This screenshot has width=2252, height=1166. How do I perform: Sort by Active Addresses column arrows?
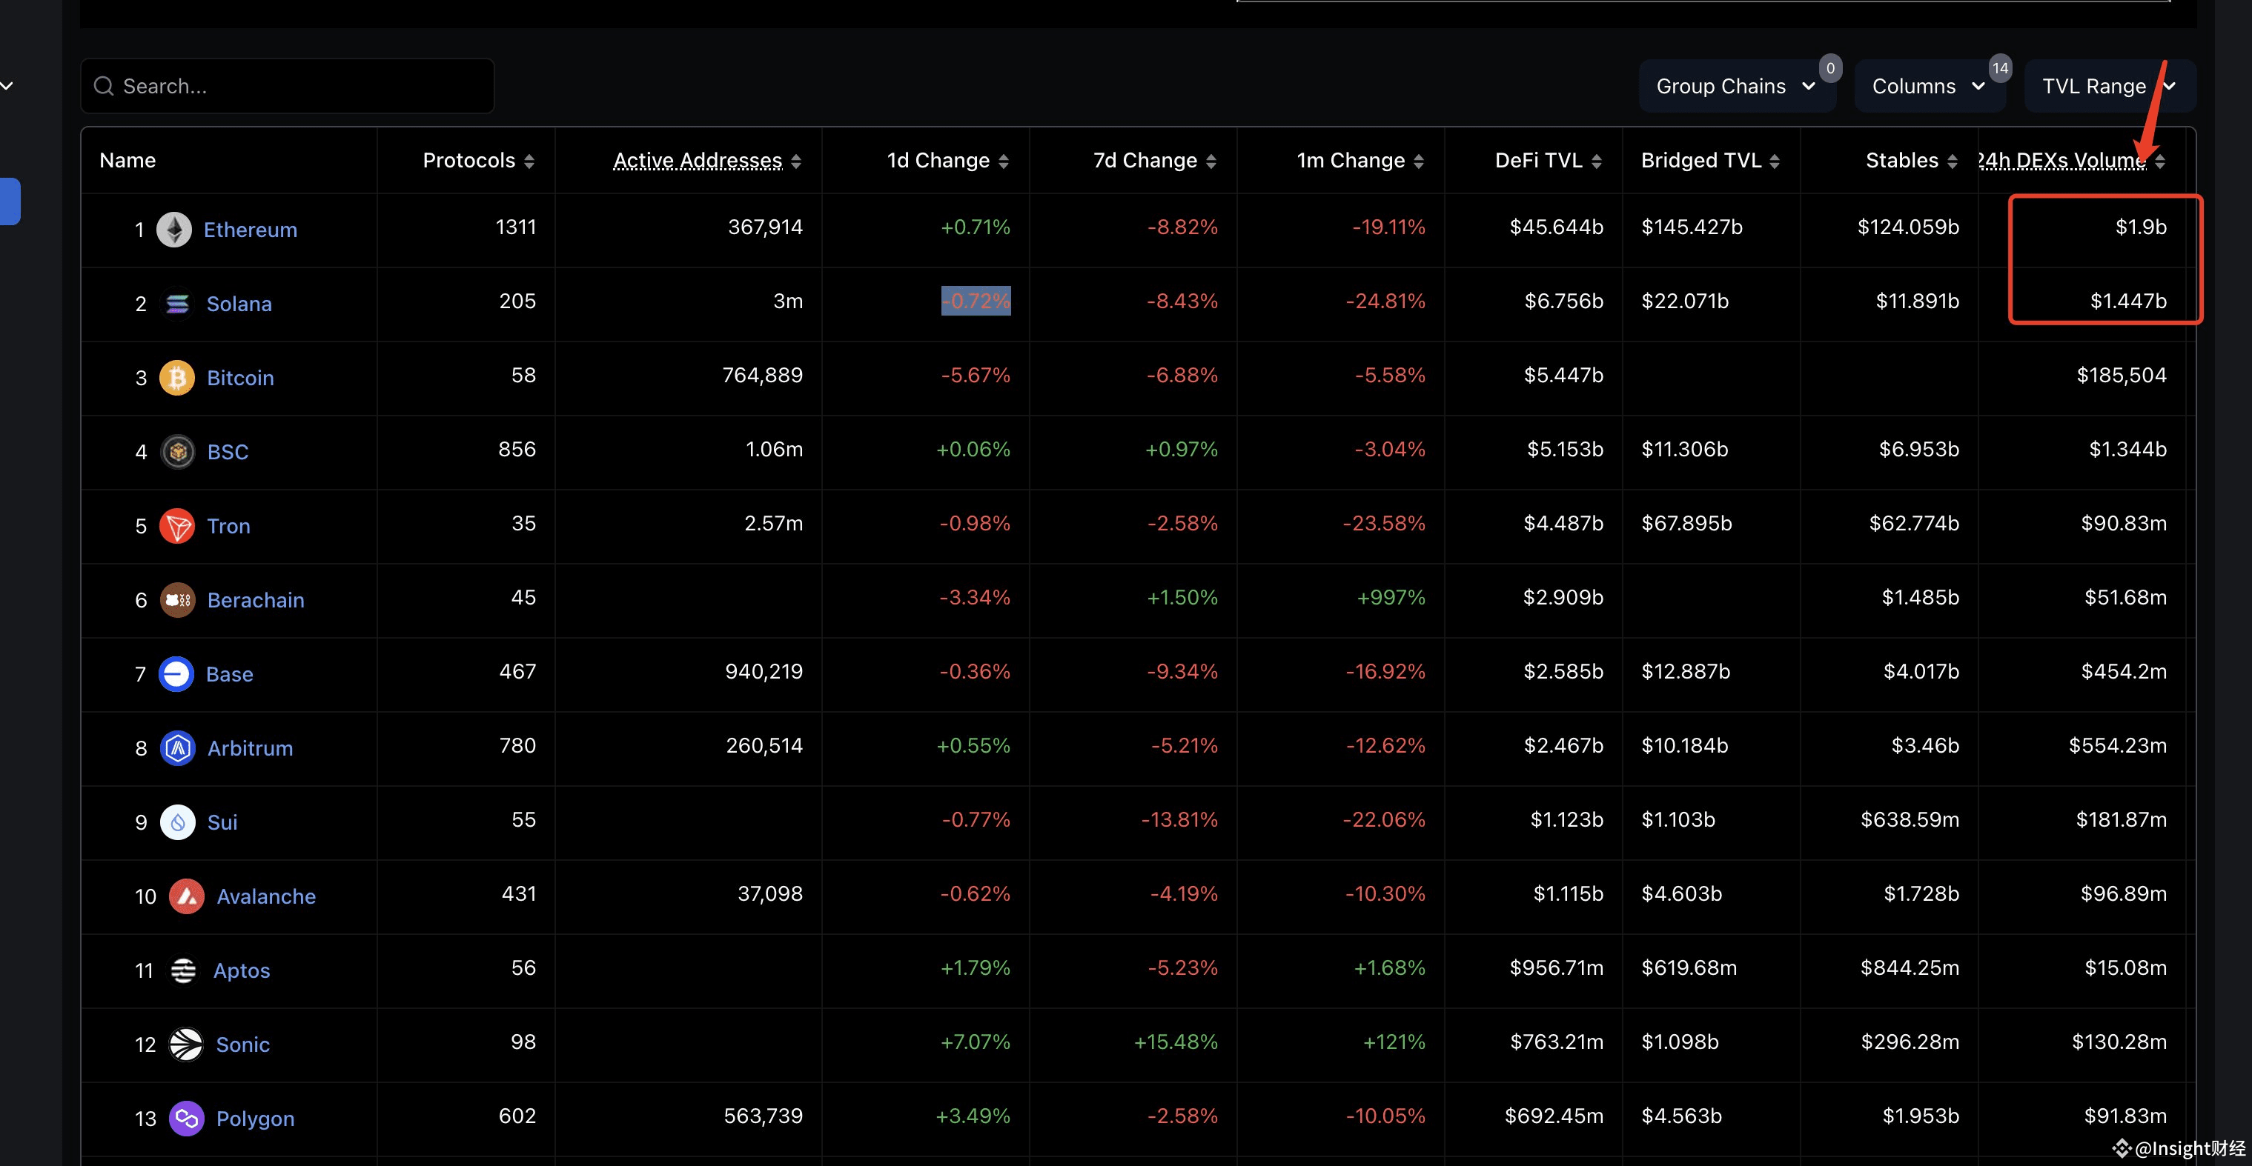click(x=795, y=161)
